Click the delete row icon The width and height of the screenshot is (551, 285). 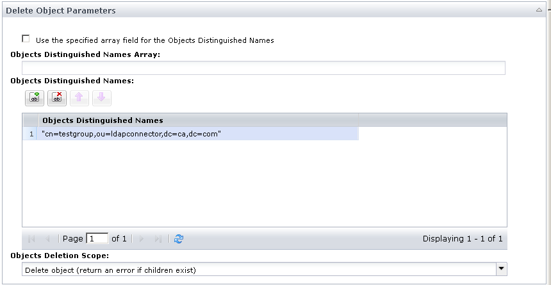click(58, 98)
